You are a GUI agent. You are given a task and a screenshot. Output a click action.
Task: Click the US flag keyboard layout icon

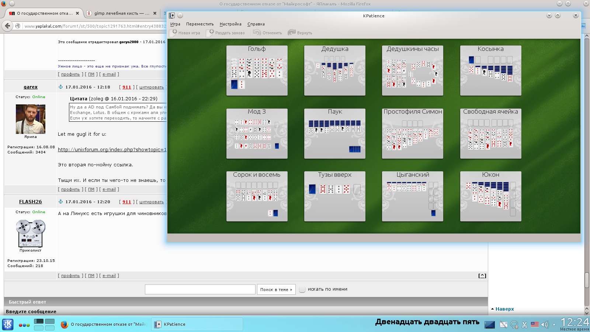(x=535, y=325)
